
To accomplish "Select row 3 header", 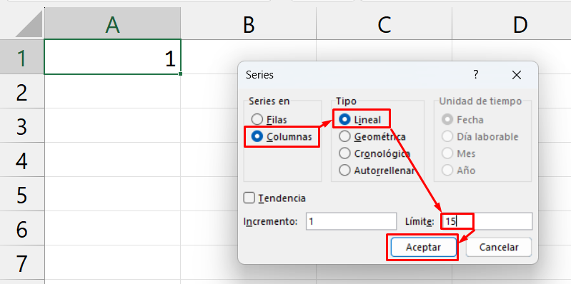I will click(22, 126).
